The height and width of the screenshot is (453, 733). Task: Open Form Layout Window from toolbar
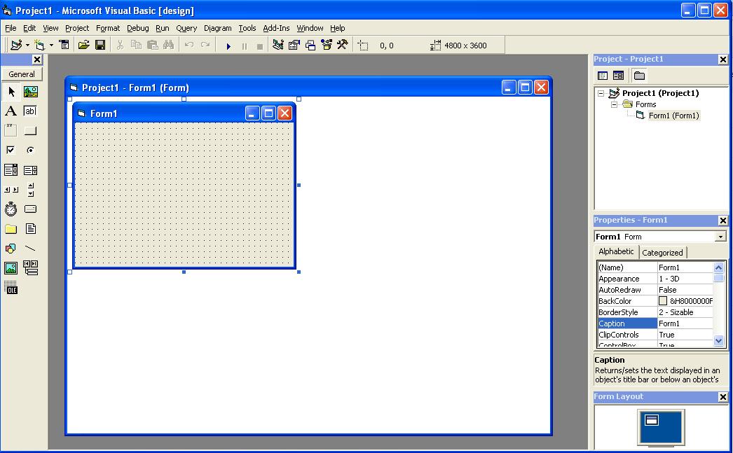click(310, 45)
